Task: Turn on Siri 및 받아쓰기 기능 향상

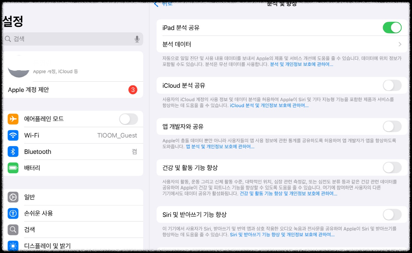Action: click(392, 213)
